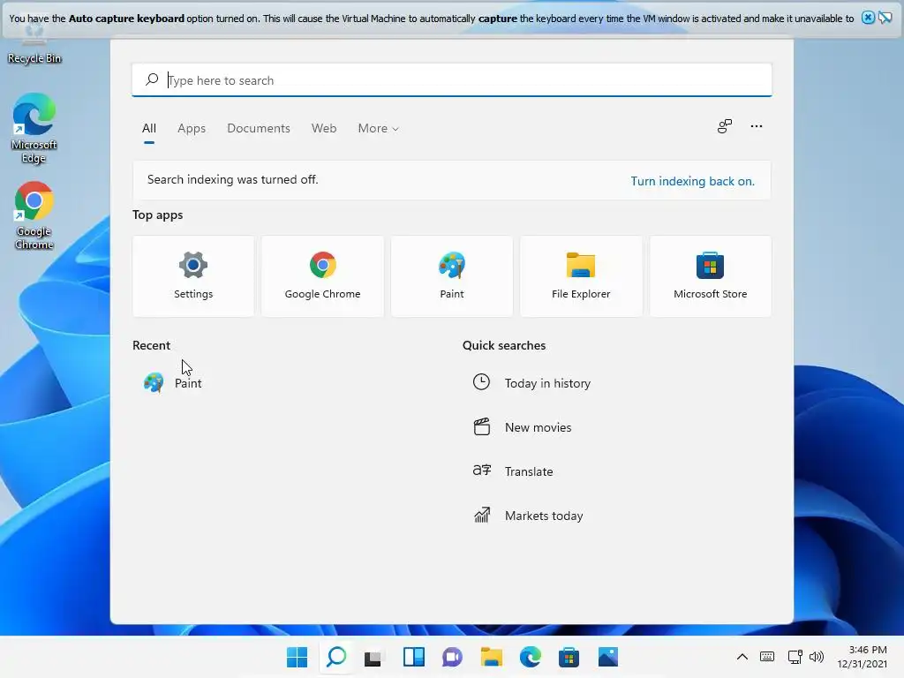Open Chat from the taskbar
The width and height of the screenshot is (904, 678).
tap(452, 657)
